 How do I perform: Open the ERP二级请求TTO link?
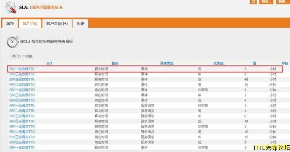coord(22,132)
